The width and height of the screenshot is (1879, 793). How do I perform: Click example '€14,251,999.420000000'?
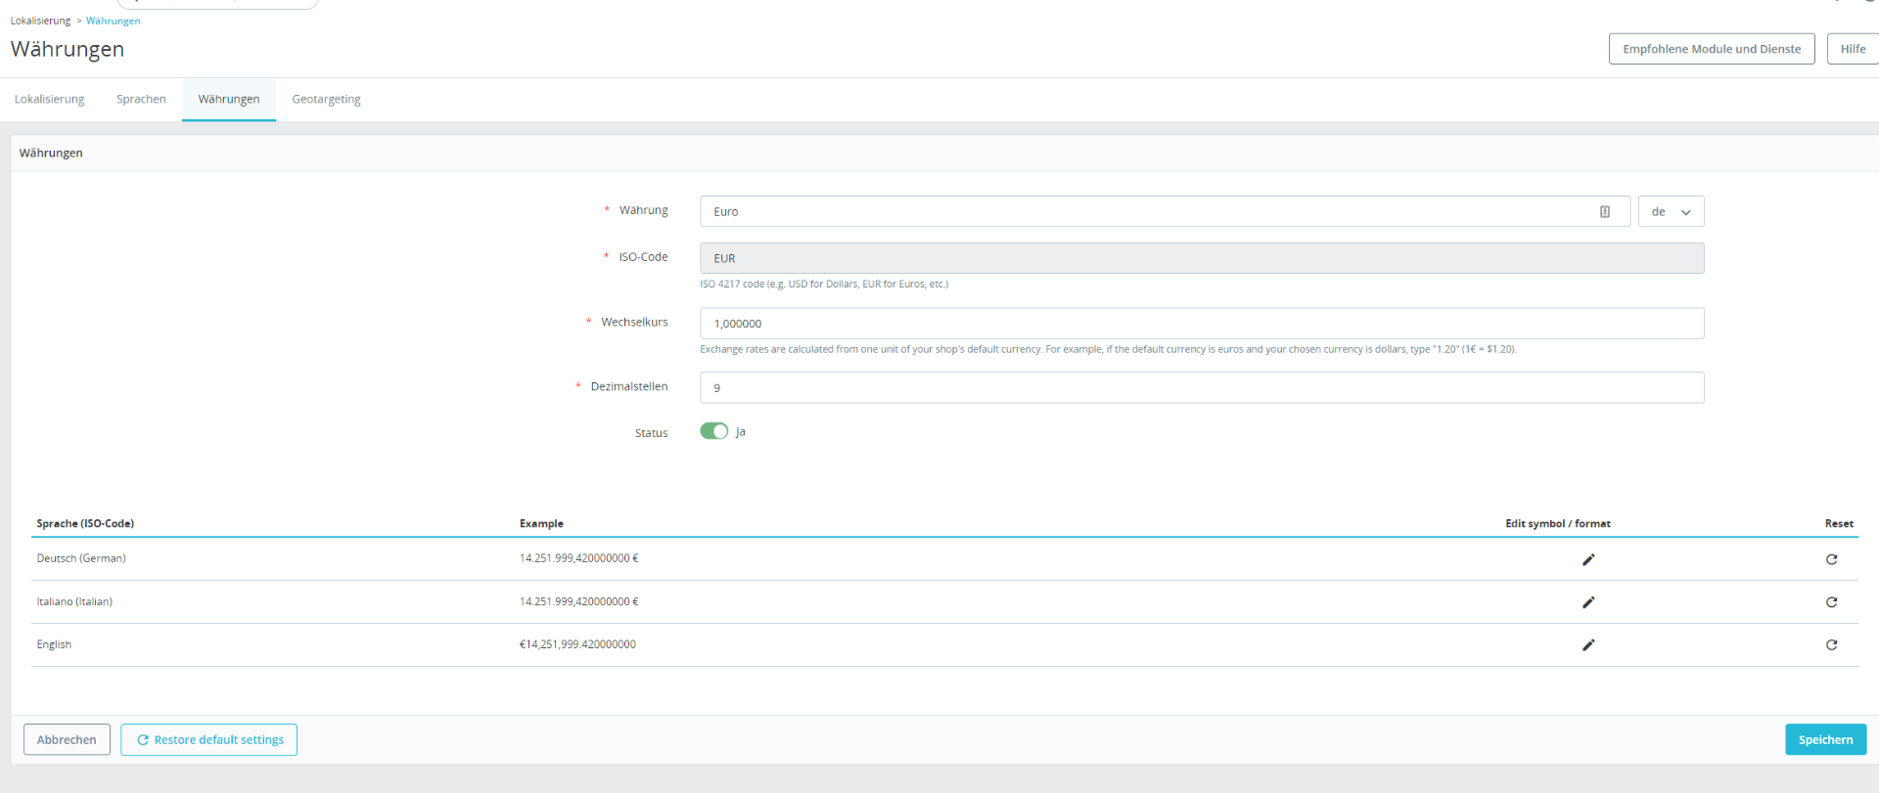[577, 644]
